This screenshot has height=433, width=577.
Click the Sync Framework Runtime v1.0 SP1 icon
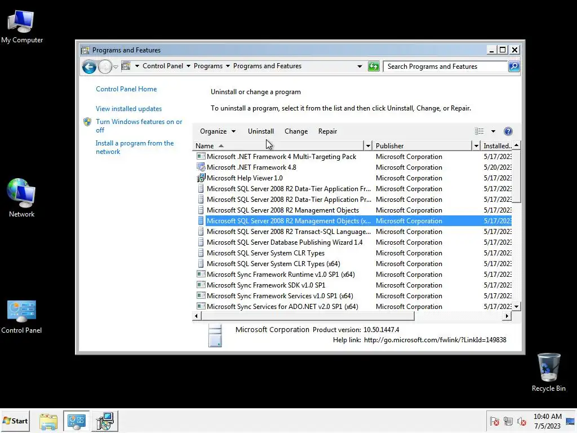click(201, 275)
